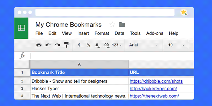This screenshot has width=212, height=106.
Task: Follow the thenextweb.com link
Action: coord(154,96)
